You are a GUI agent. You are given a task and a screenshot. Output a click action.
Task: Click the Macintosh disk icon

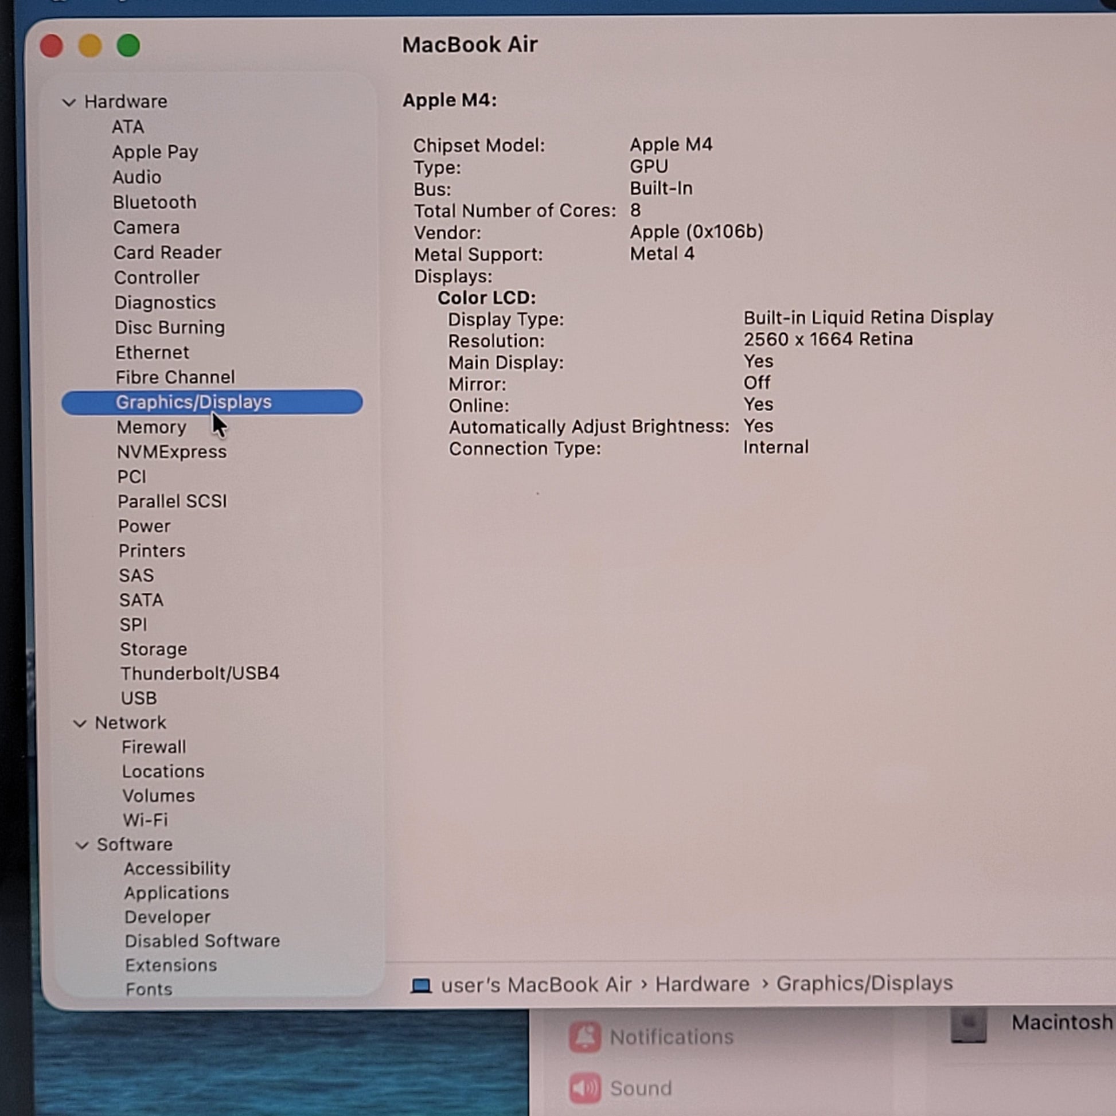pos(969,1024)
